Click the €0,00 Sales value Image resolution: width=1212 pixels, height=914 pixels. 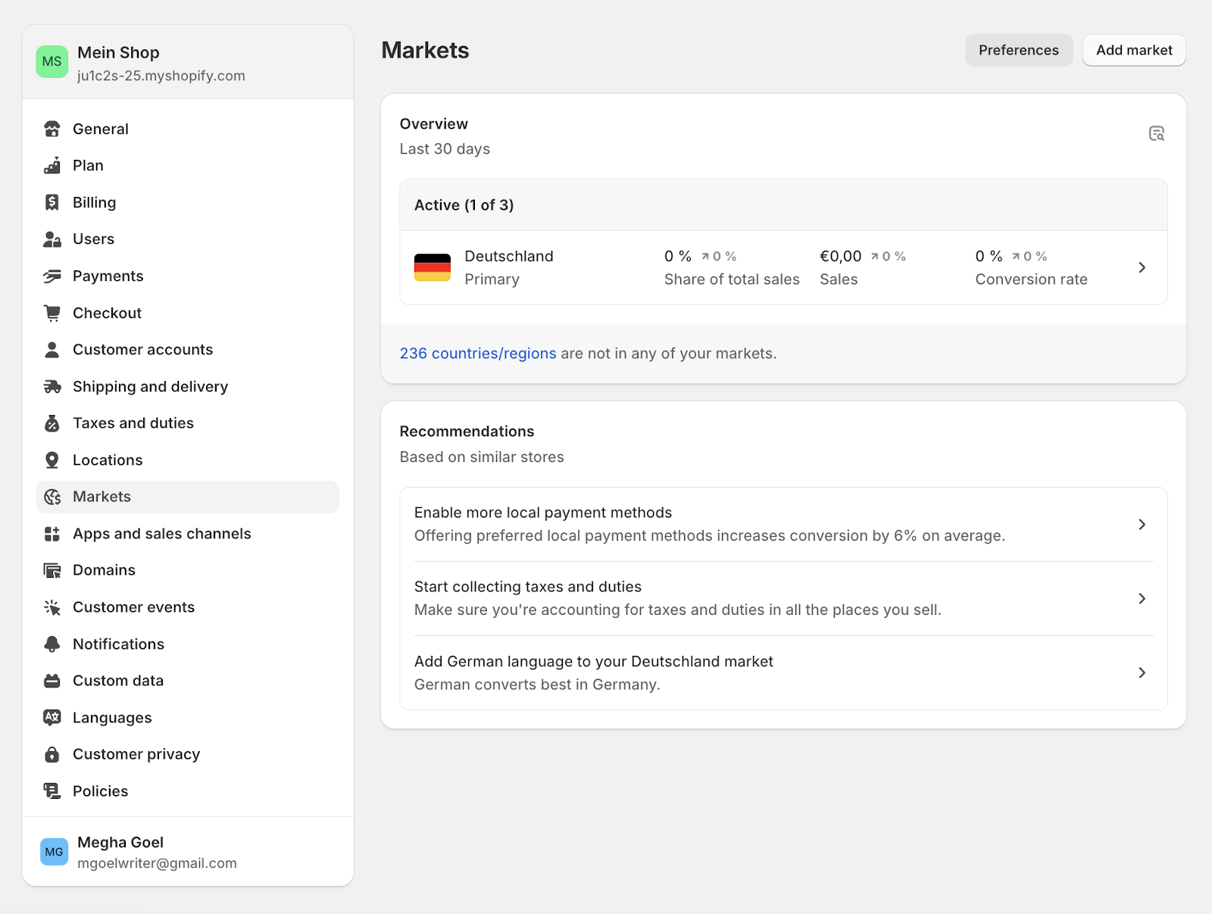[x=841, y=256]
